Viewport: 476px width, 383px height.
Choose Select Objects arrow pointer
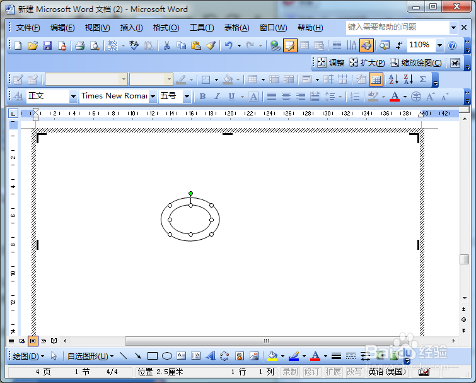pyautogui.click(x=54, y=356)
